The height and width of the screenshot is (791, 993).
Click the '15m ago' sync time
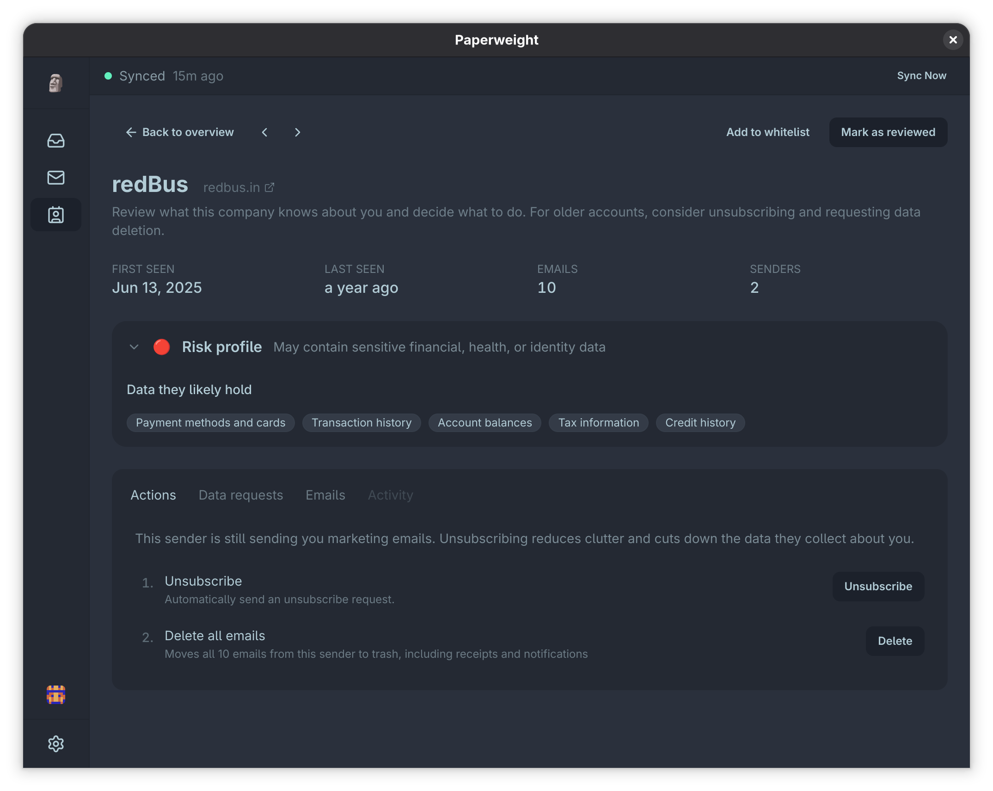pyautogui.click(x=198, y=76)
